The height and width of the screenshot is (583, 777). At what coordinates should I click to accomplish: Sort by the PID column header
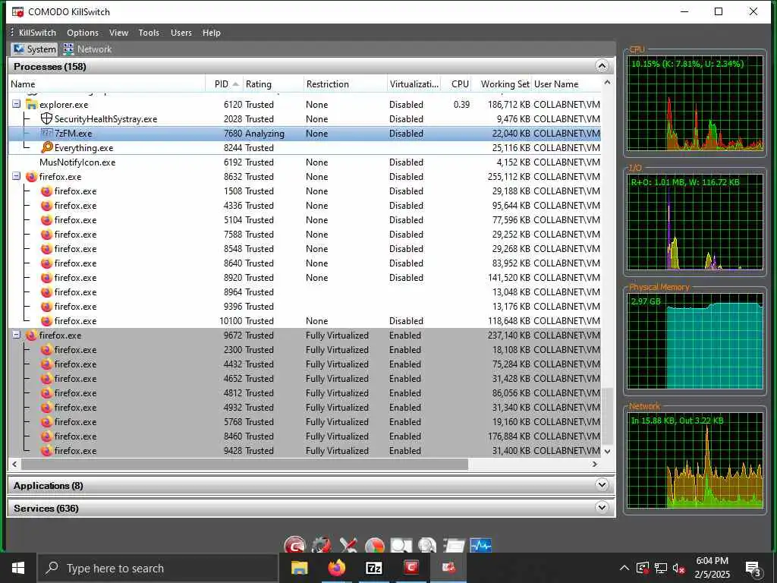[x=225, y=84]
